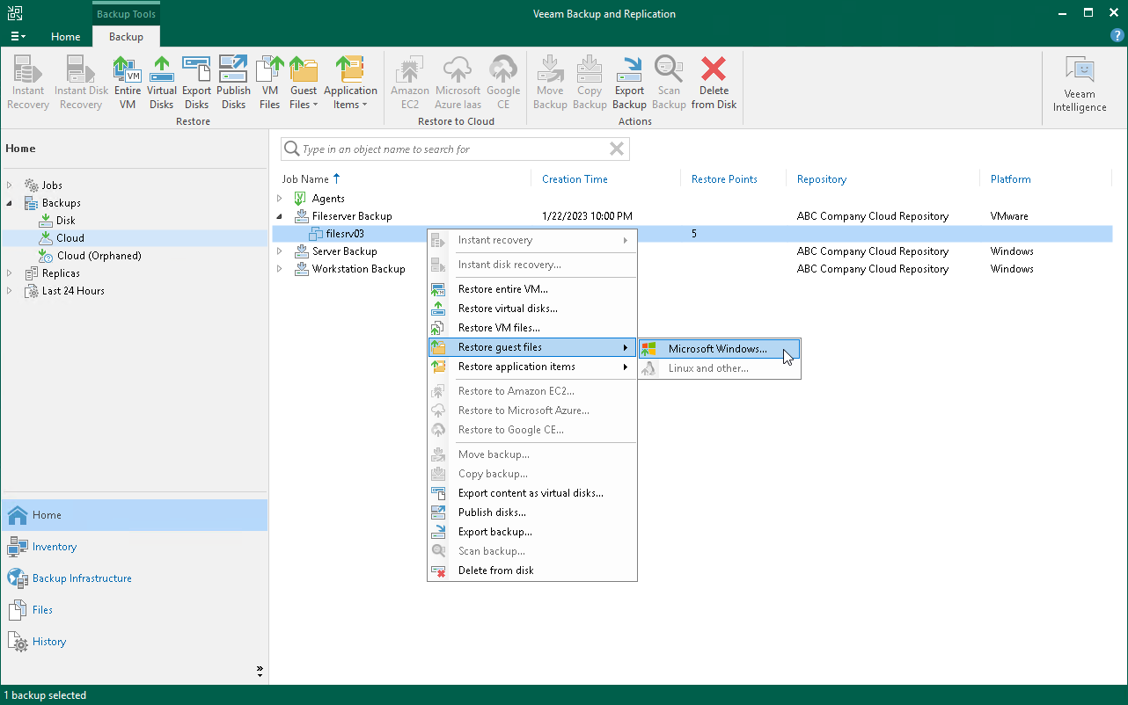This screenshot has width=1128, height=705.
Task: Choose Export content as virtual disks
Action: click(x=531, y=493)
